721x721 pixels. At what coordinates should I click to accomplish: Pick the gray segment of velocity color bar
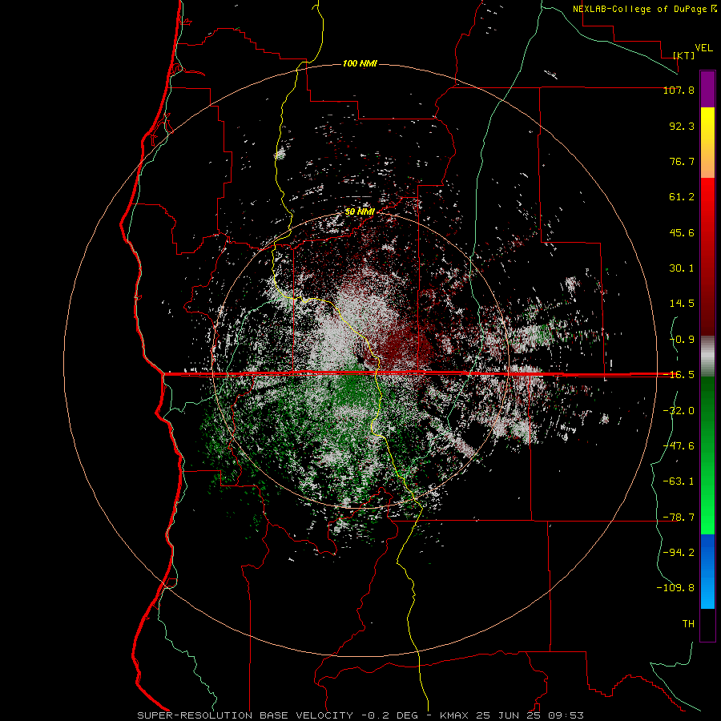(x=707, y=356)
